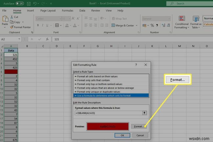Click the Cut scissors icon
213x142 pixels.
pyautogui.click(x=12, y=17)
